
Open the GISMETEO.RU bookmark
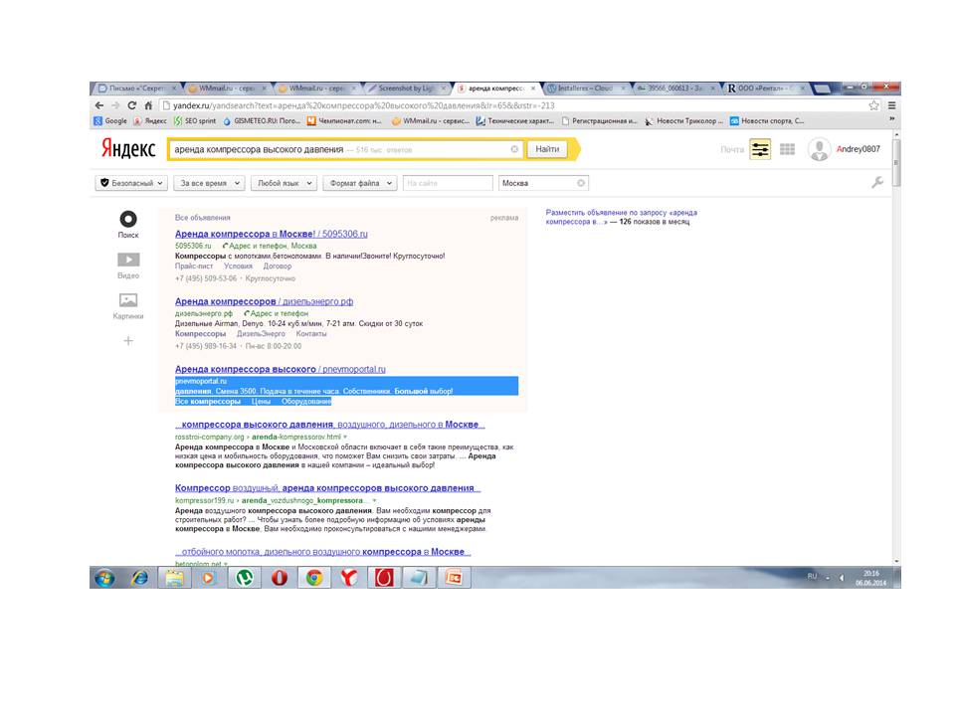[262, 121]
